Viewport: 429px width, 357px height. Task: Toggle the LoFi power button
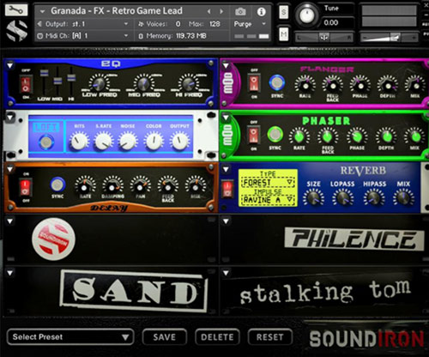click(x=46, y=142)
